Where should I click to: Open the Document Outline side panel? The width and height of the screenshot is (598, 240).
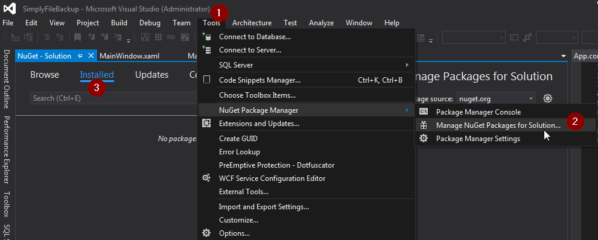click(x=7, y=79)
